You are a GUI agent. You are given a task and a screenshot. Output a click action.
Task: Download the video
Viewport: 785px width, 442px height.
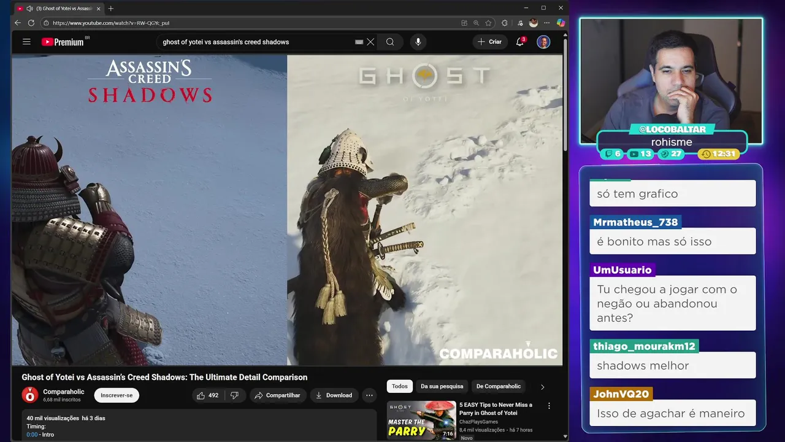pyautogui.click(x=334, y=395)
